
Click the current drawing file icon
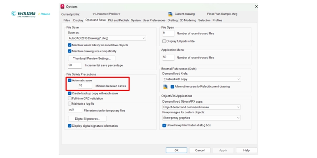pyautogui.click(x=170, y=14)
